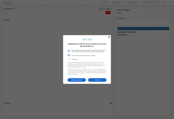Viewport: 174px width, 119px height.
Task: Click the Login link
Action: [170, 2]
